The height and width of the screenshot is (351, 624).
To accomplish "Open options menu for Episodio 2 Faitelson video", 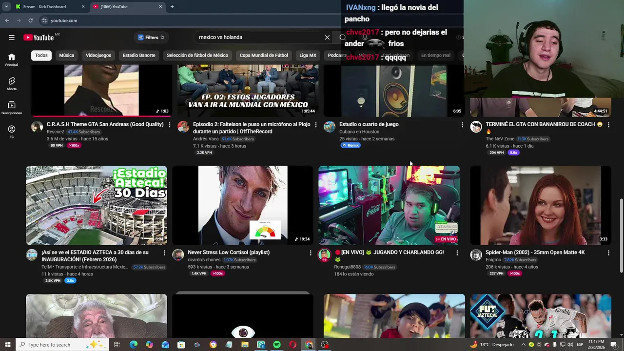I will click(315, 125).
